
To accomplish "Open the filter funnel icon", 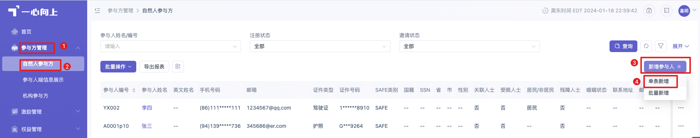I will (661, 46).
